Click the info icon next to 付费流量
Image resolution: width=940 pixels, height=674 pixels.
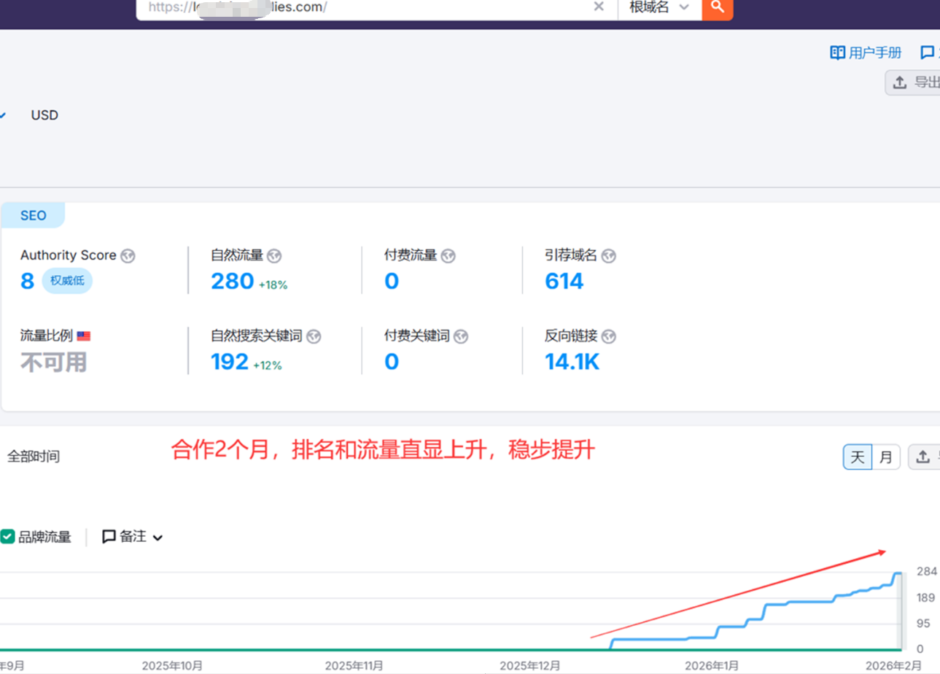pyautogui.click(x=448, y=256)
